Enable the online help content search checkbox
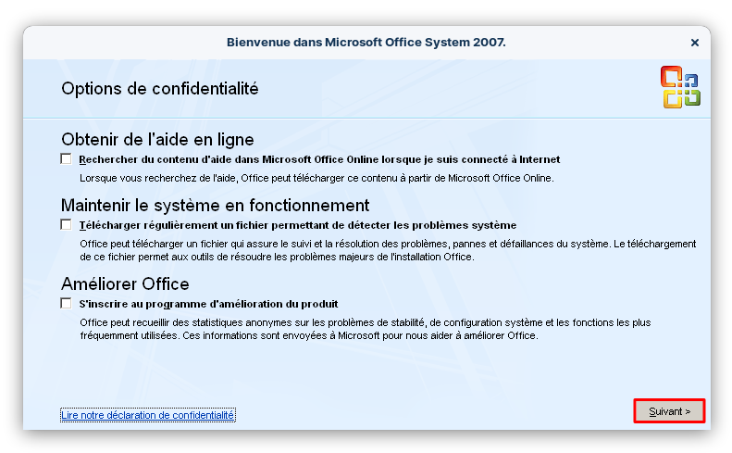The height and width of the screenshot is (453, 732). [67, 159]
